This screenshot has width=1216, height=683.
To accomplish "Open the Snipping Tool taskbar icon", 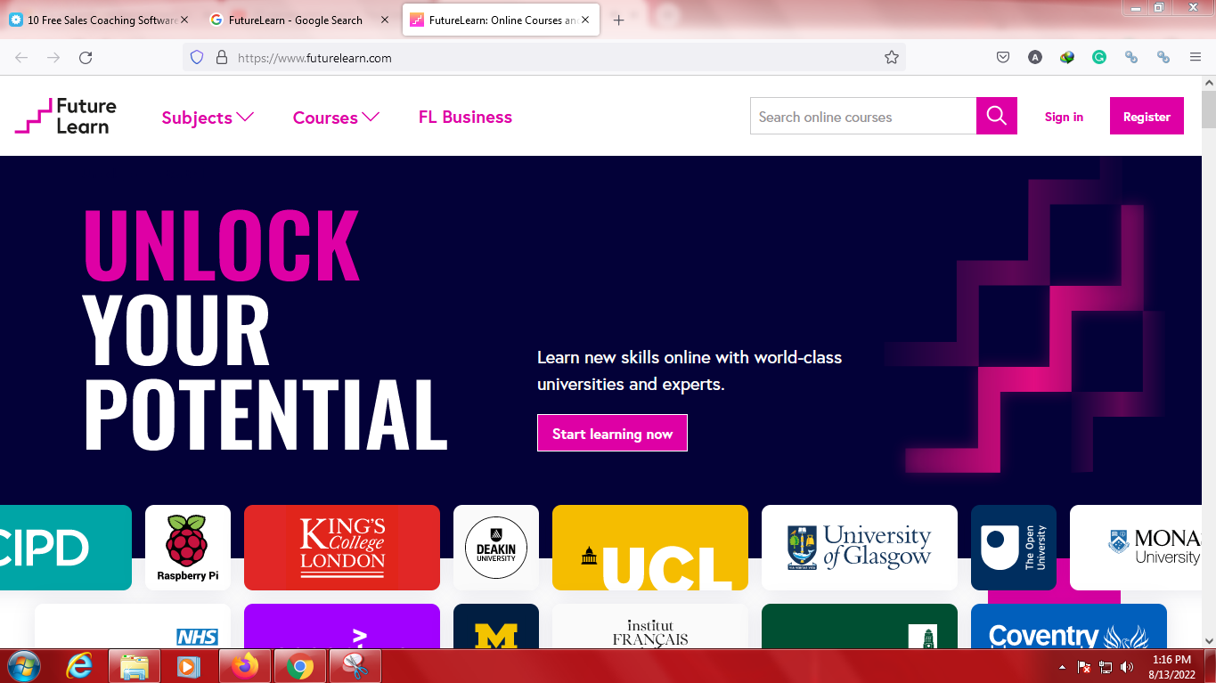I will (355, 666).
